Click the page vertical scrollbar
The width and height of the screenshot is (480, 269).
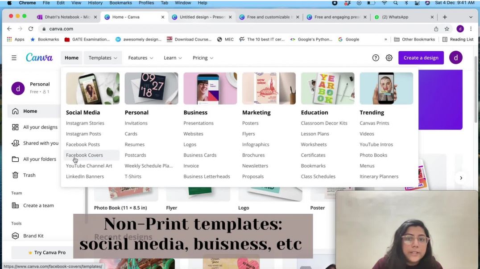476,89
